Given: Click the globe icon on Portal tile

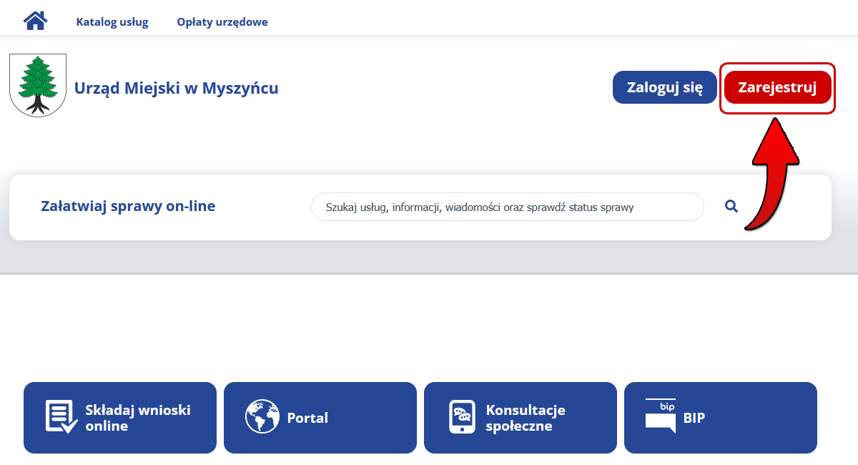Looking at the screenshot, I should click(262, 417).
